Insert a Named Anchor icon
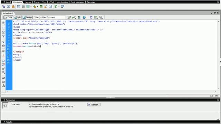The width and height of the screenshot is (221, 124). click(13, 7)
